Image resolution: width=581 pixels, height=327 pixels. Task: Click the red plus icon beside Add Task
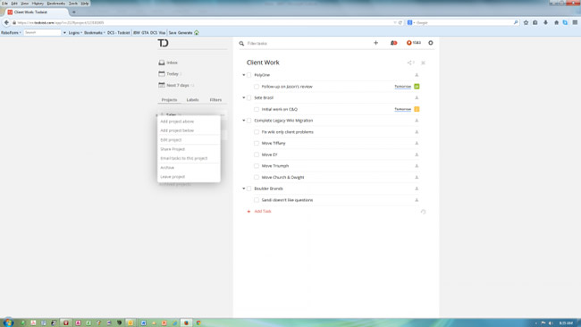coord(248,212)
